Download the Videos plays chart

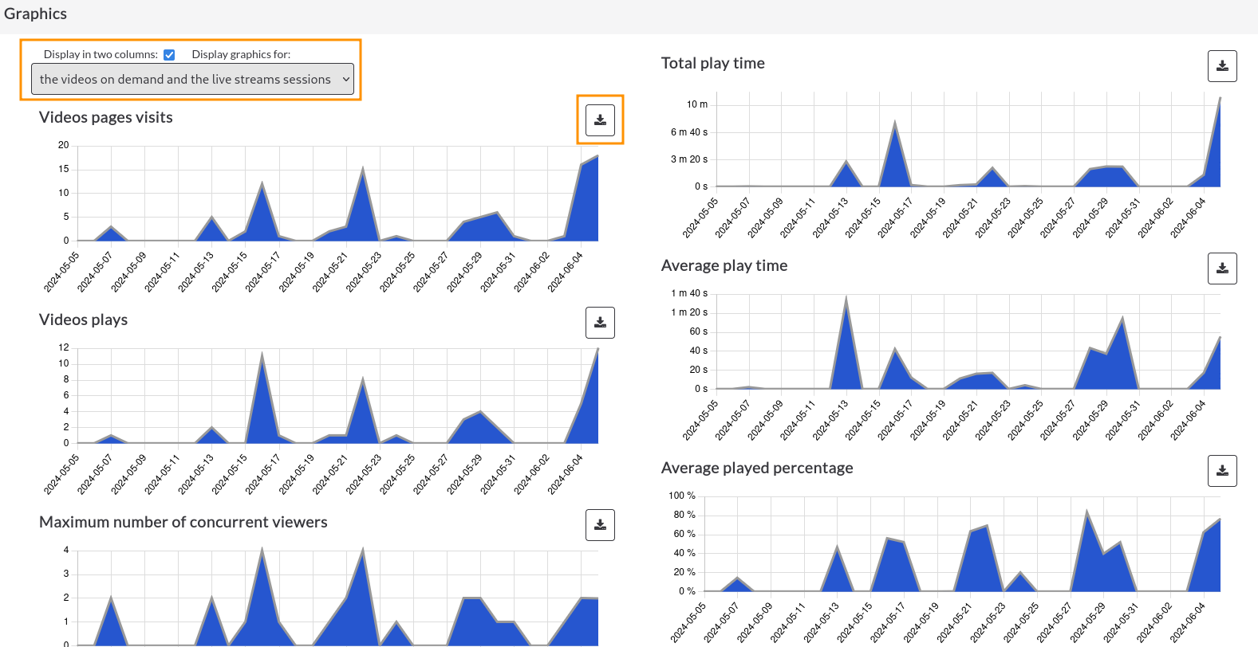click(600, 323)
